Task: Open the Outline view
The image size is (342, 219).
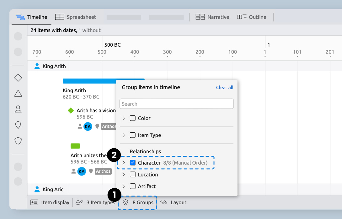Action: [x=252, y=17]
